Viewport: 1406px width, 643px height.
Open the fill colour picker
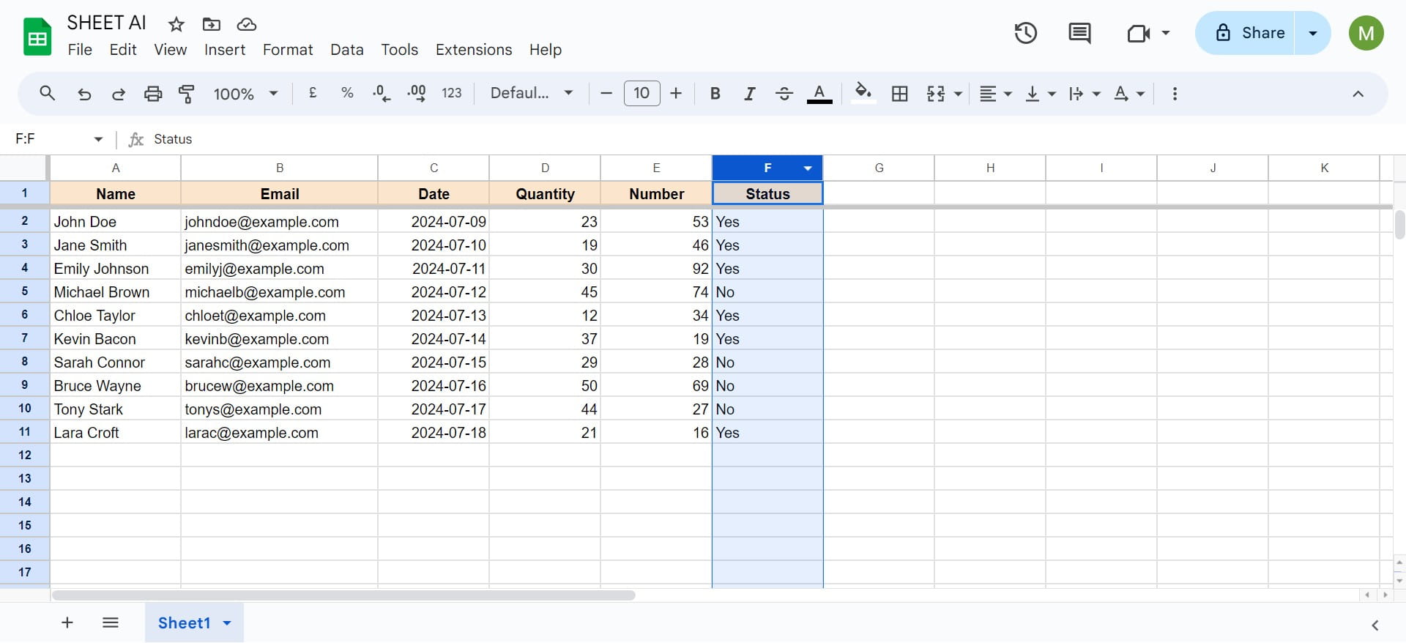coord(863,94)
